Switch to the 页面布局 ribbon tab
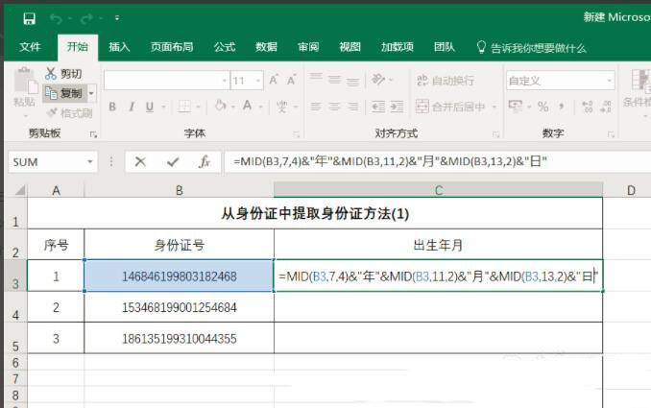 [x=172, y=47]
